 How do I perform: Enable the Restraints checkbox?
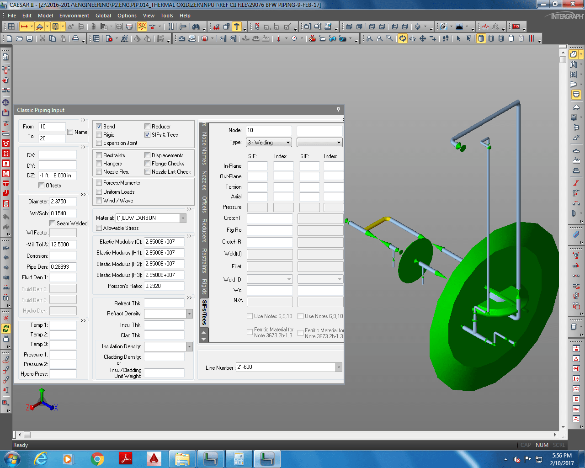pos(99,155)
